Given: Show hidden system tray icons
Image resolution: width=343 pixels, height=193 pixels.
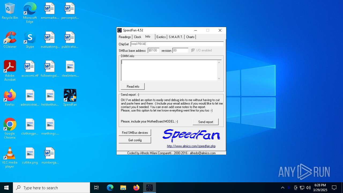Looking at the screenshot, I should click(282, 188).
